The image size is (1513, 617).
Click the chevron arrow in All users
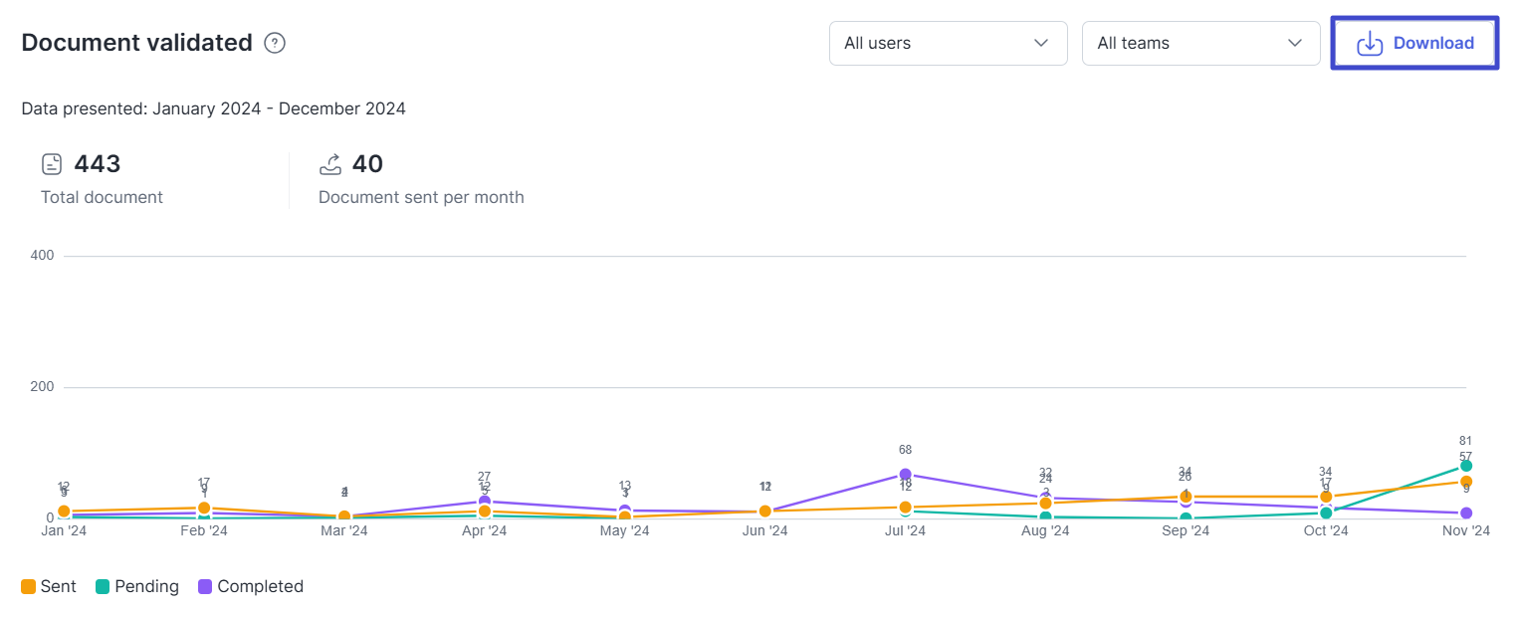[x=1041, y=43]
